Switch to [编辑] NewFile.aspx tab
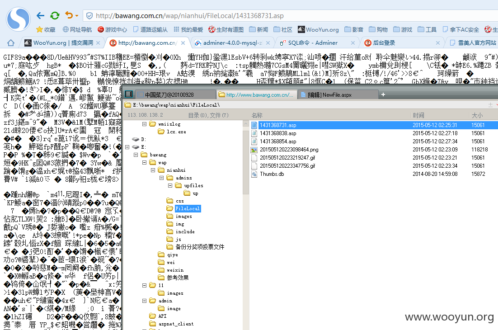 click(x=338, y=94)
